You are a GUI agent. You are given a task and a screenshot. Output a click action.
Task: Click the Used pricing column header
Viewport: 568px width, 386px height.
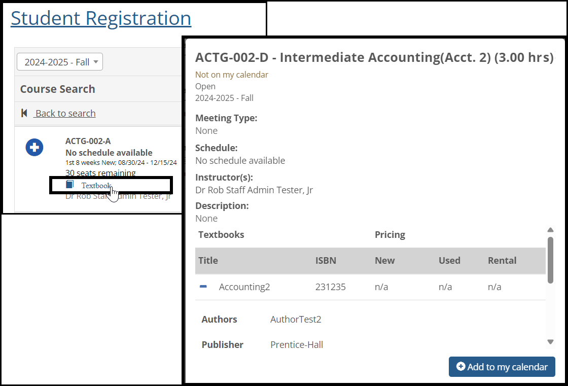point(449,260)
